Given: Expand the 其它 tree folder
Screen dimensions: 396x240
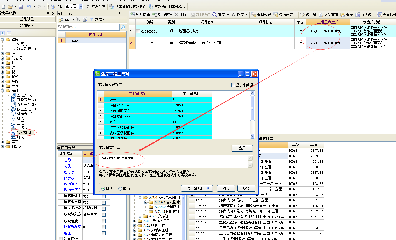Looking at the screenshot, I should point(3,142).
